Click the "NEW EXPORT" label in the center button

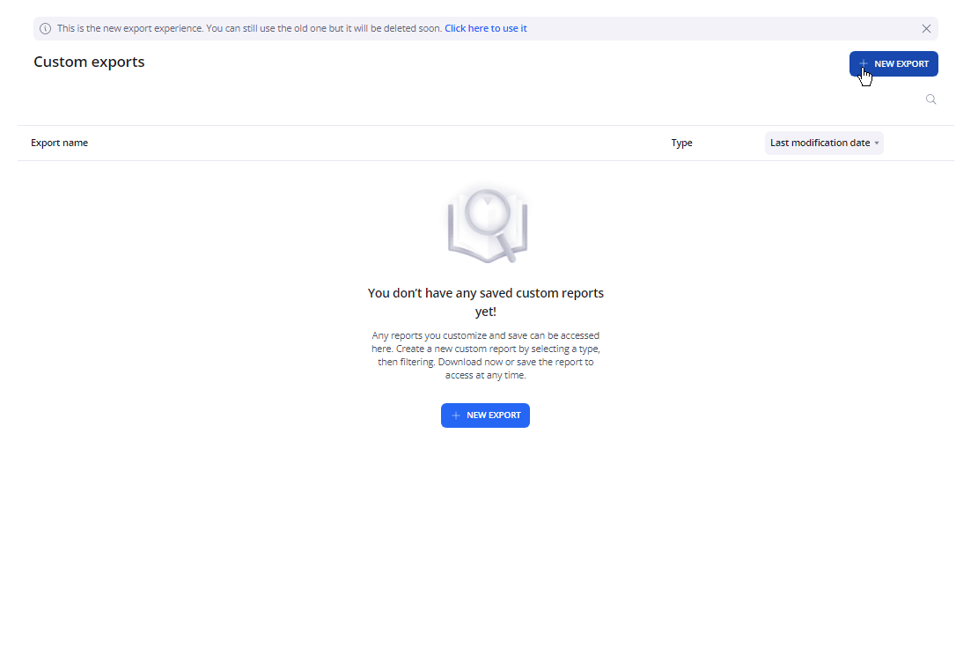[493, 415]
